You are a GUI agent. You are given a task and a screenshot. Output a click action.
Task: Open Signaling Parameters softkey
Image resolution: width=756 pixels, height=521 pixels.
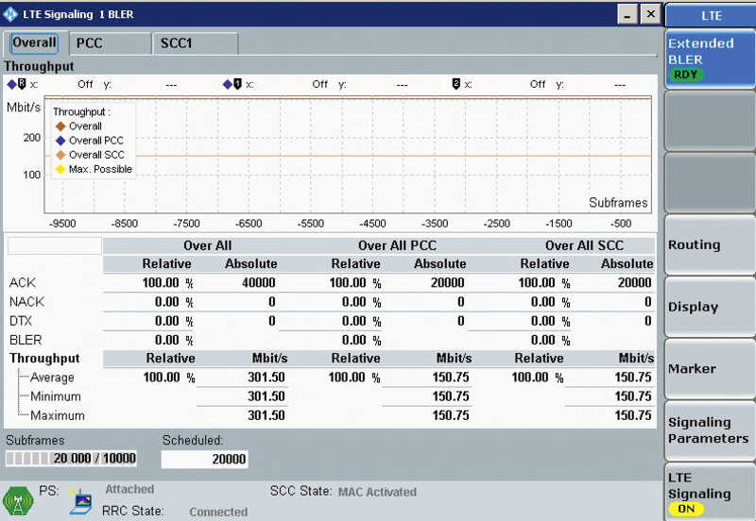click(x=710, y=430)
